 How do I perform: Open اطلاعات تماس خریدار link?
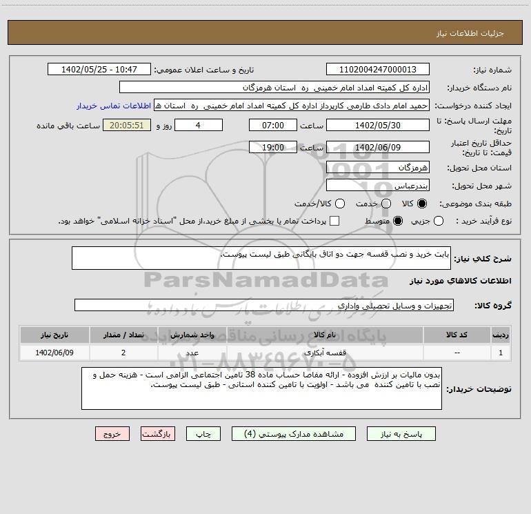click(114, 106)
